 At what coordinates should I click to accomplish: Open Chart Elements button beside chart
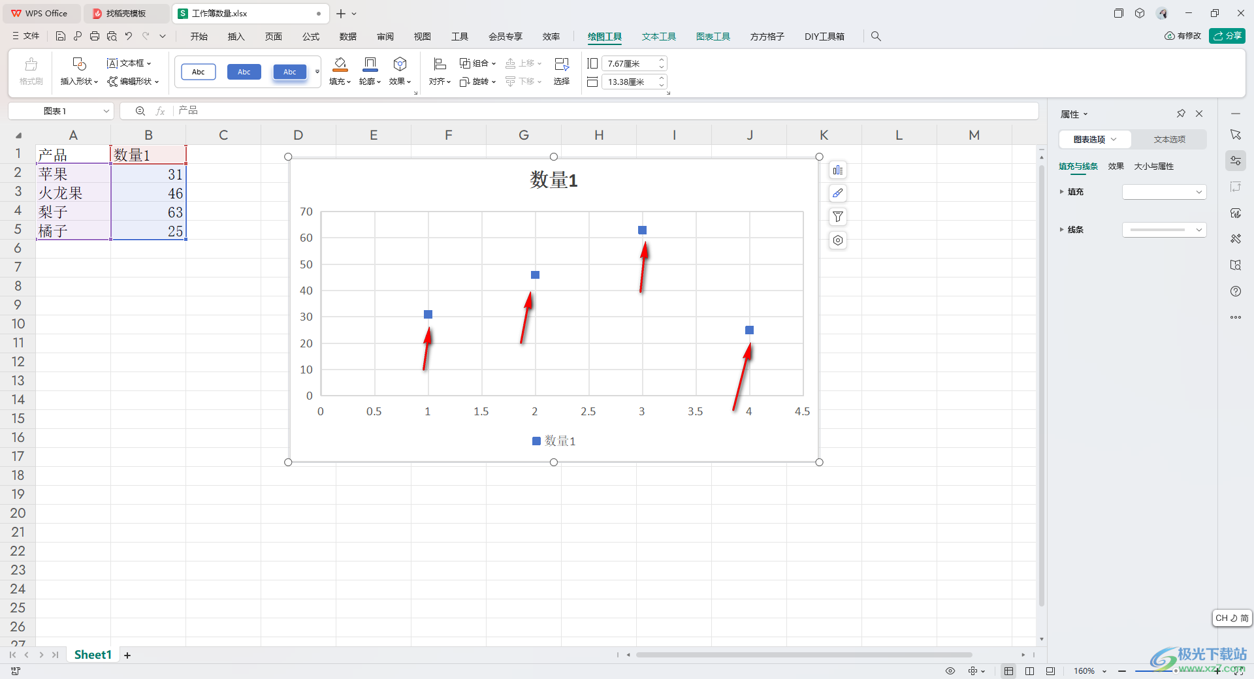(x=838, y=170)
